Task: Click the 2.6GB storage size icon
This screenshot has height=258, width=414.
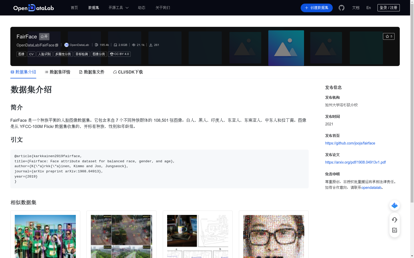Action: (x=115, y=45)
